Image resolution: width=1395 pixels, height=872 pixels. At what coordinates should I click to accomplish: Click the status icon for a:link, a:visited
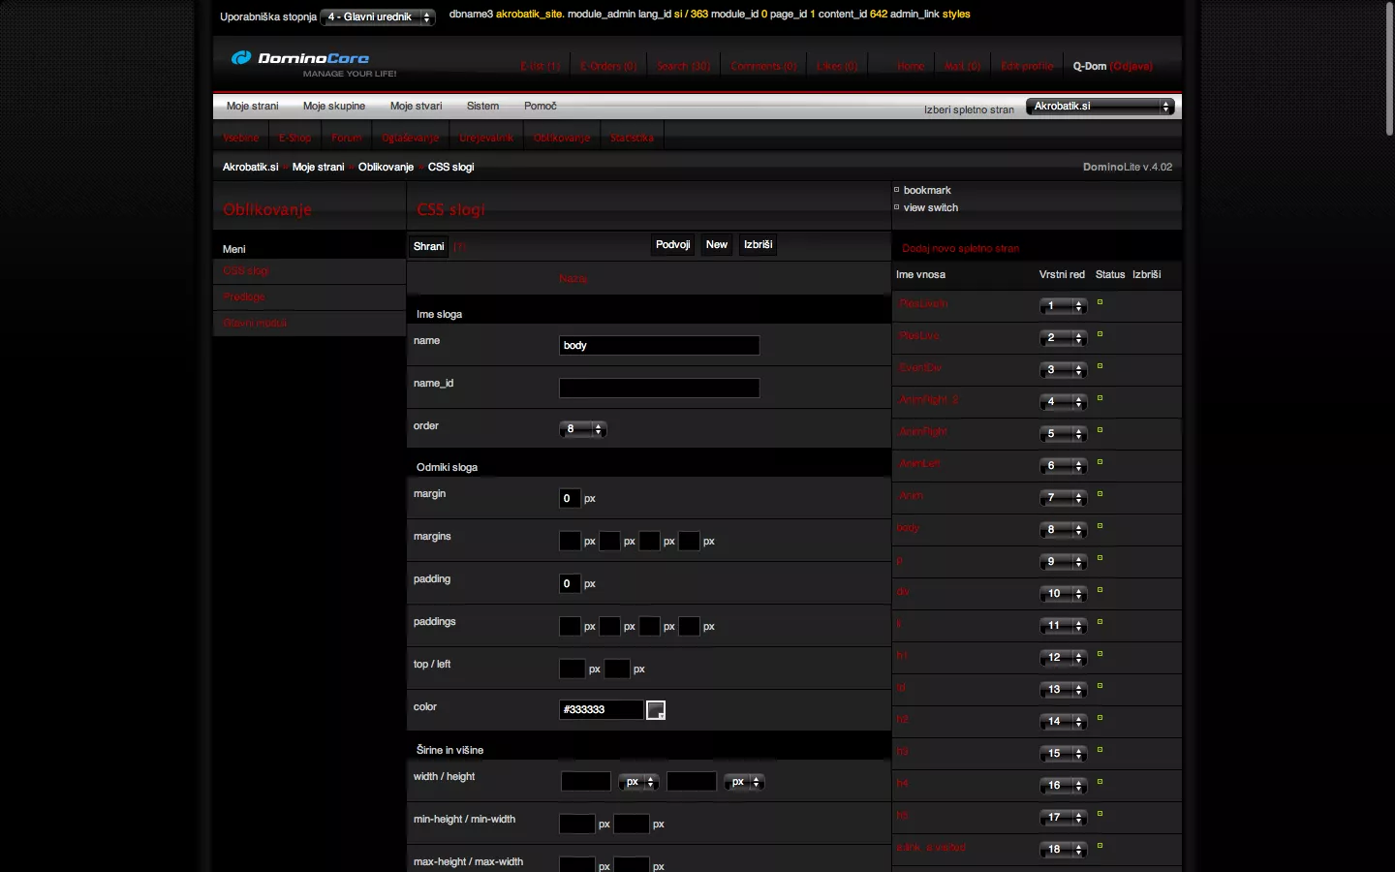coord(1100,846)
